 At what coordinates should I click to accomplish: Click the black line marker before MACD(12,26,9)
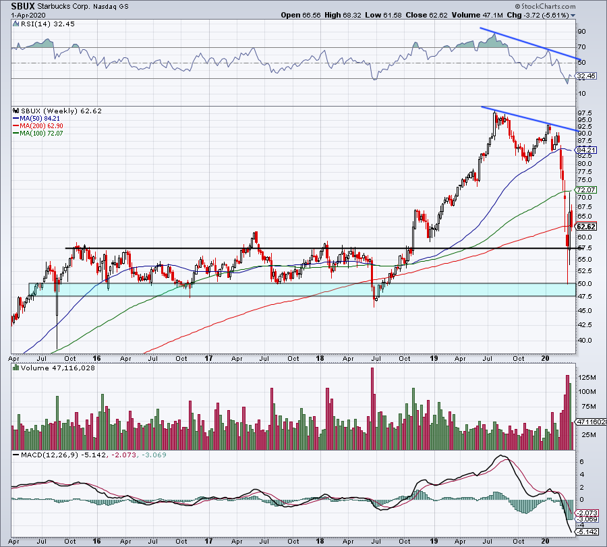pos(16,455)
